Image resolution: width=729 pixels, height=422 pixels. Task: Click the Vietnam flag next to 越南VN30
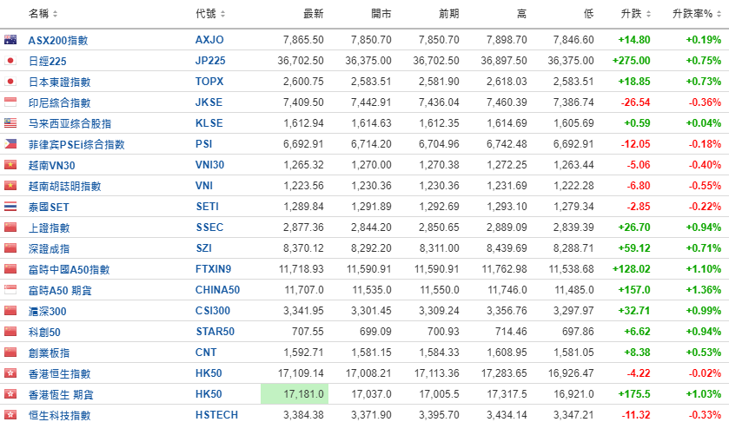pos(10,165)
